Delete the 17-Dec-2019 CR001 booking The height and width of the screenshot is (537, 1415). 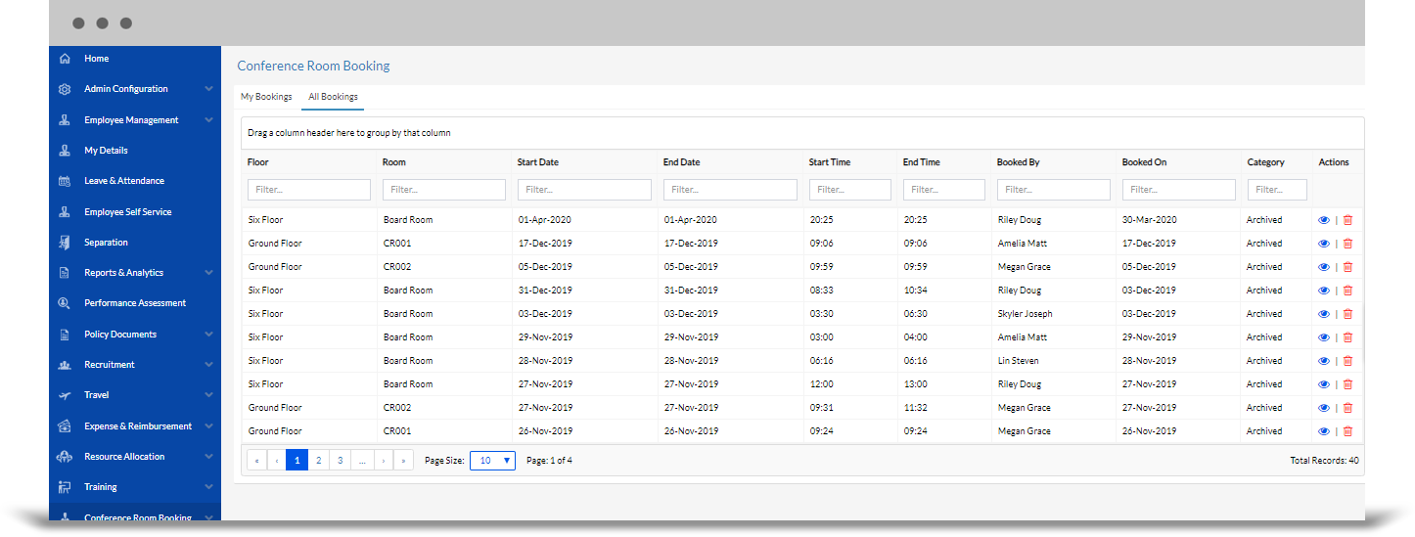1347,244
